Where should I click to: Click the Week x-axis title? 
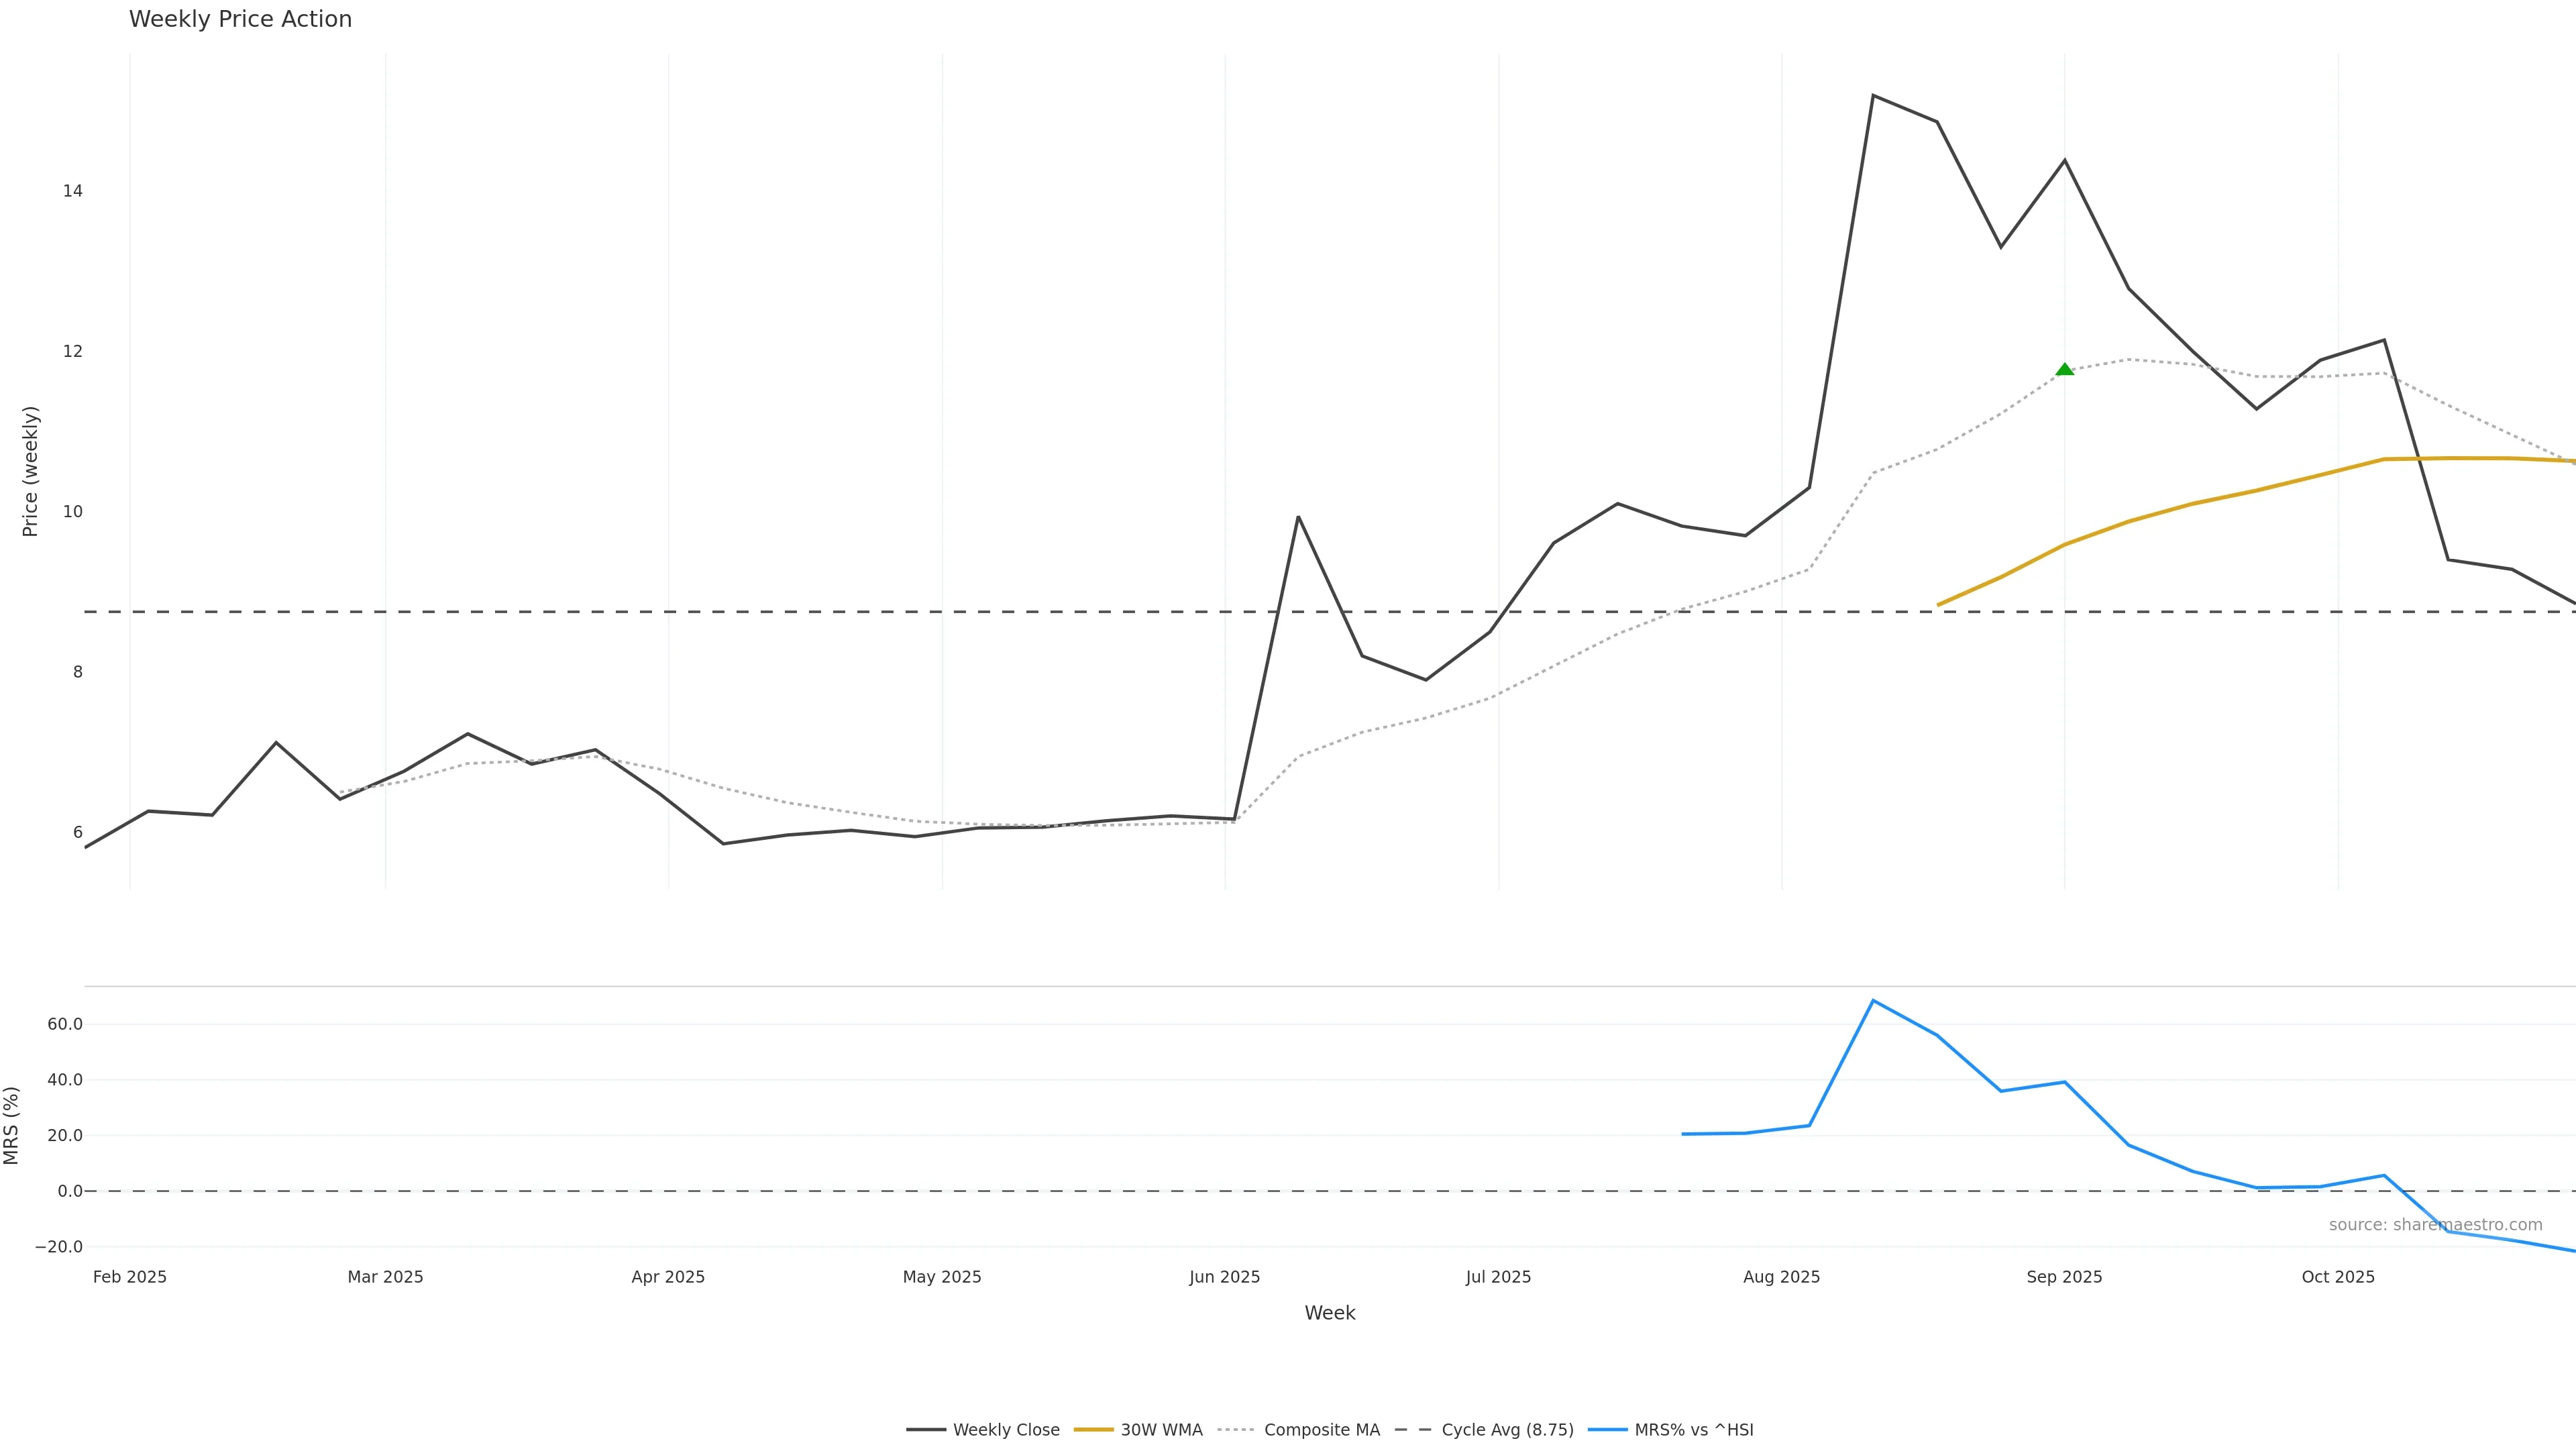coord(1329,1313)
